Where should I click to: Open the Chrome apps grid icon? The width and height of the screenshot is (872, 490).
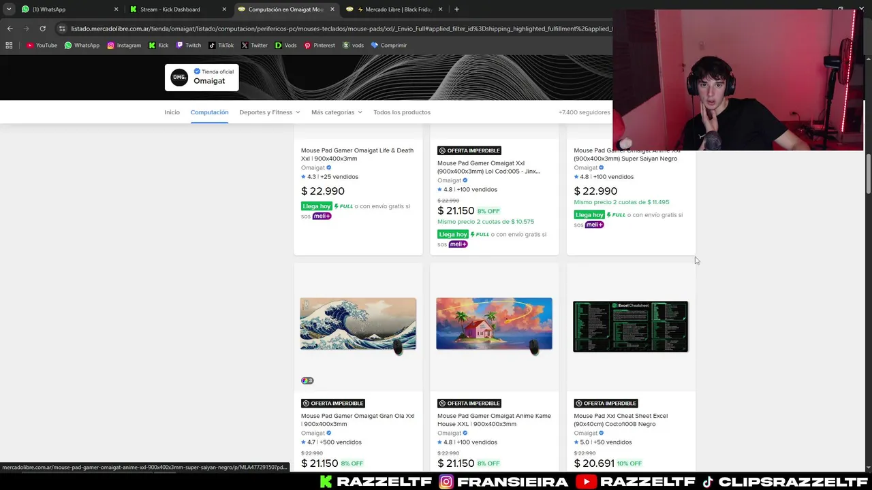[x=9, y=46]
